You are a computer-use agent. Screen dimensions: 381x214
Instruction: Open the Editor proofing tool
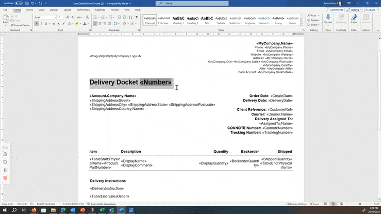pos(354,19)
